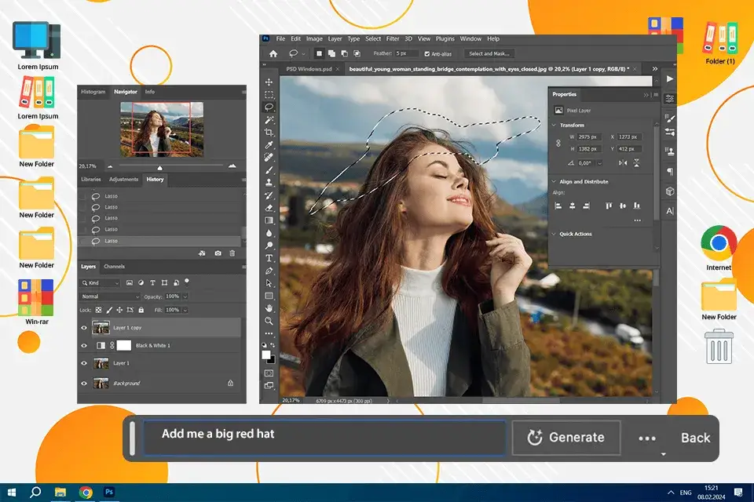
Task: Choose the Eyedropper tool
Action: pyautogui.click(x=269, y=145)
